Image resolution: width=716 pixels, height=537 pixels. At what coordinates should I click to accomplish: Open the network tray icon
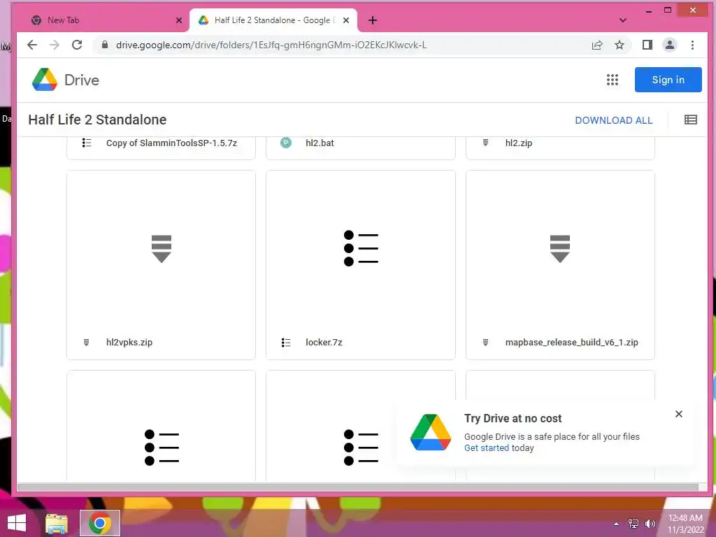[633, 524]
